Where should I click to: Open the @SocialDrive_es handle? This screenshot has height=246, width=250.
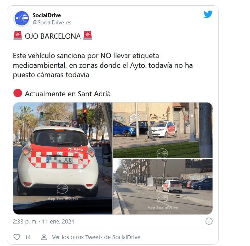click(52, 23)
